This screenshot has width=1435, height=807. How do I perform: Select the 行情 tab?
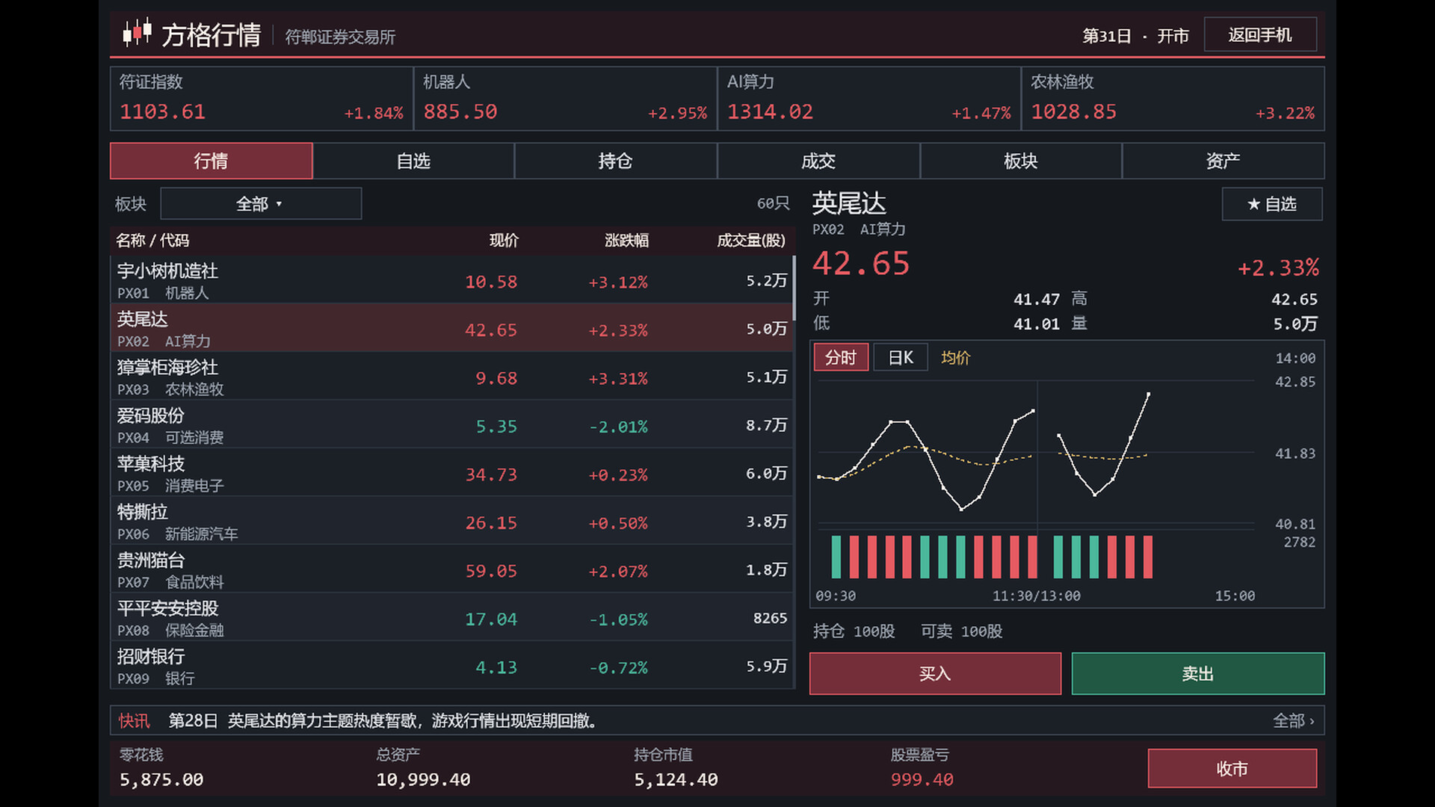212,161
